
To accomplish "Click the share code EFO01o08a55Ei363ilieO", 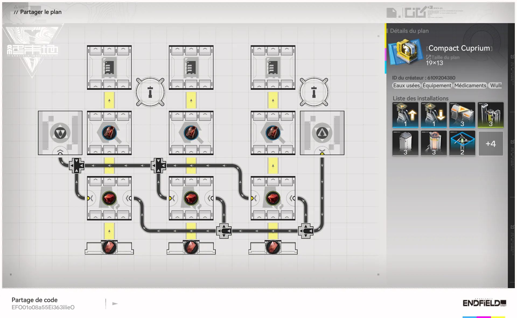I will (43, 307).
